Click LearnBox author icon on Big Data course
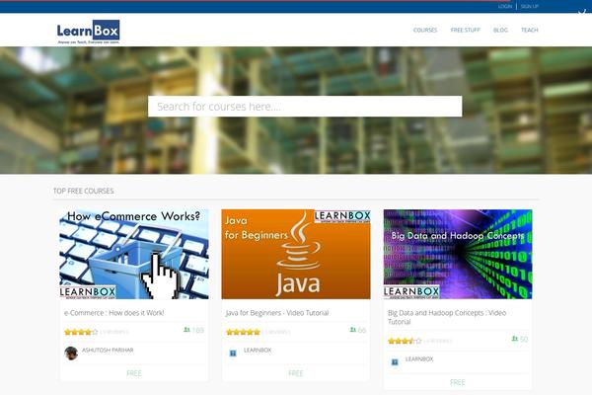Viewport: 592px width, 395px height. pyautogui.click(x=395, y=362)
